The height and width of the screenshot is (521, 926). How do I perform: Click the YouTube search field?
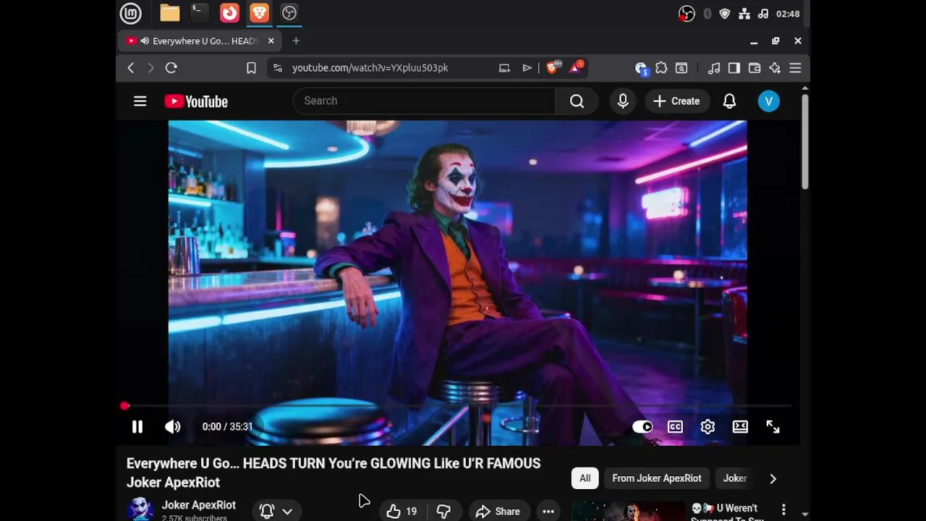click(x=424, y=101)
